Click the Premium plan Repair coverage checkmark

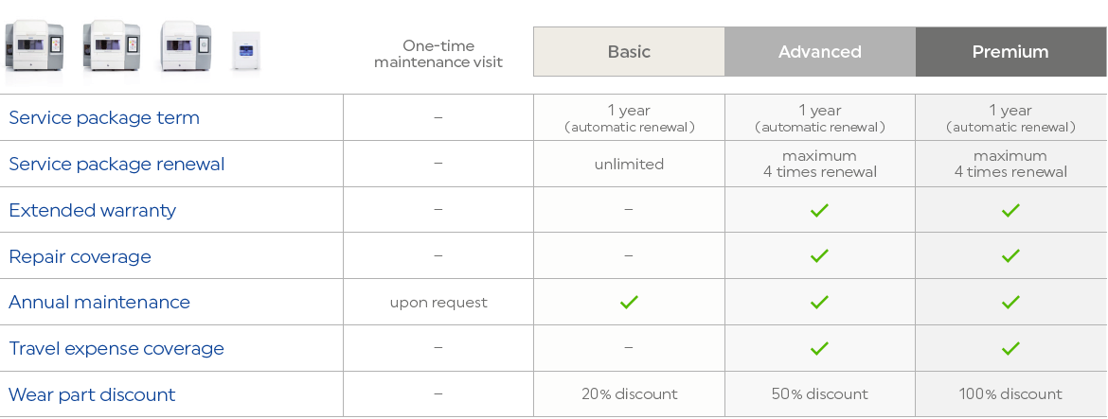pyautogui.click(x=1010, y=255)
